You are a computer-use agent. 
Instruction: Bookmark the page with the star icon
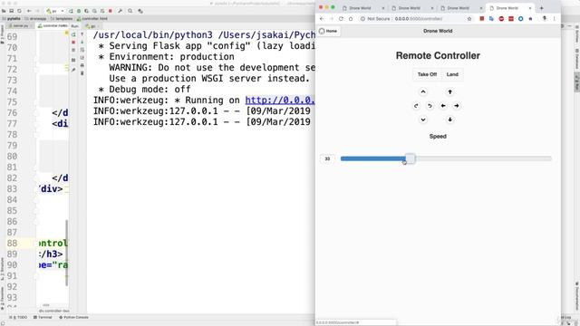(469, 18)
